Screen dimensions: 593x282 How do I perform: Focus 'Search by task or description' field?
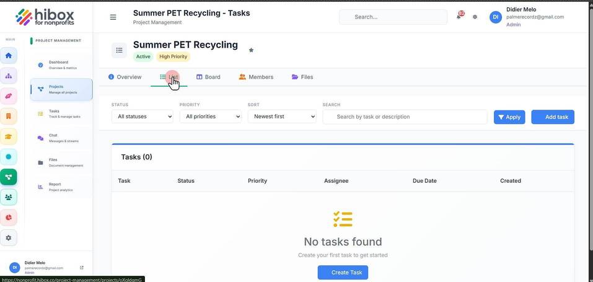point(405,117)
